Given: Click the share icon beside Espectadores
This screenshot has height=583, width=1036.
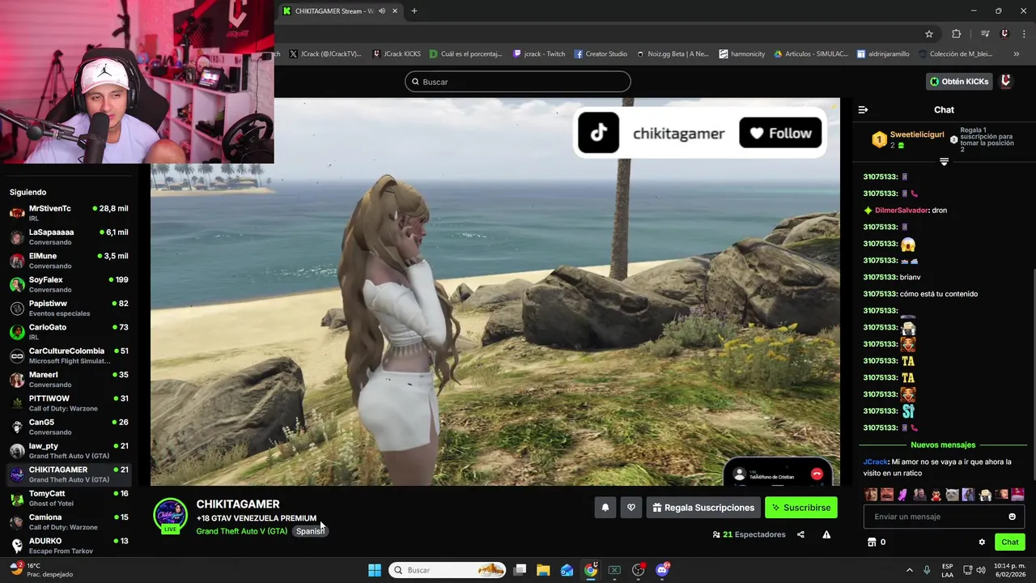Looking at the screenshot, I should click(800, 534).
